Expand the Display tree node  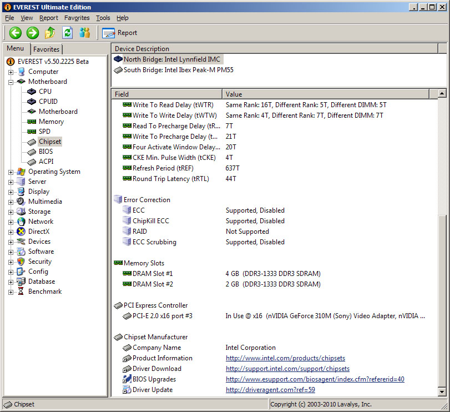(11, 192)
